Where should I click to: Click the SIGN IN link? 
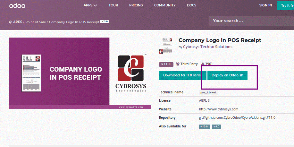tap(265, 5)
